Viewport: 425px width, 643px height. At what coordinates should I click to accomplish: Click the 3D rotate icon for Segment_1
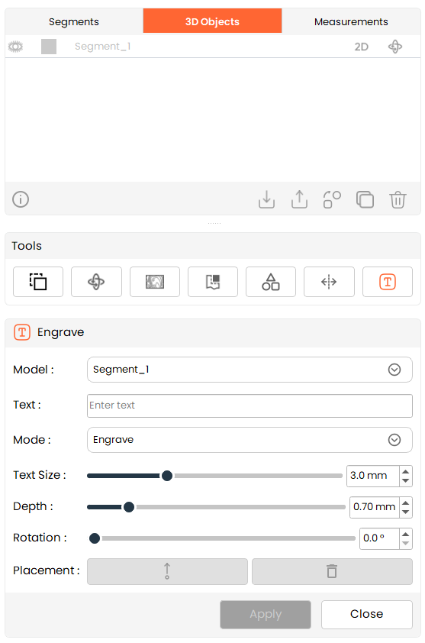coord(395,47)
